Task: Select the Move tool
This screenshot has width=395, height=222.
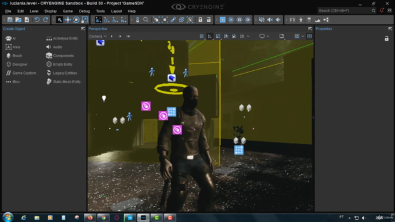Action: pos(68,20)
